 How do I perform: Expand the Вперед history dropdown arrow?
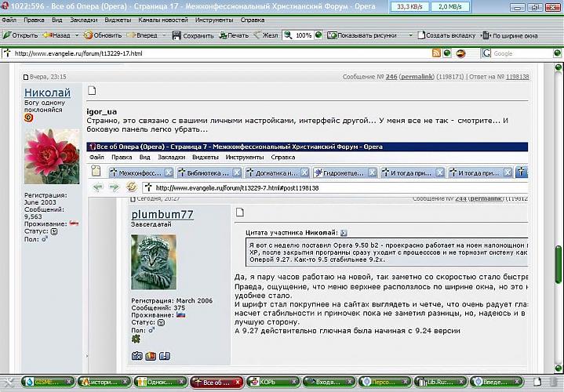[x=163, y=35]
